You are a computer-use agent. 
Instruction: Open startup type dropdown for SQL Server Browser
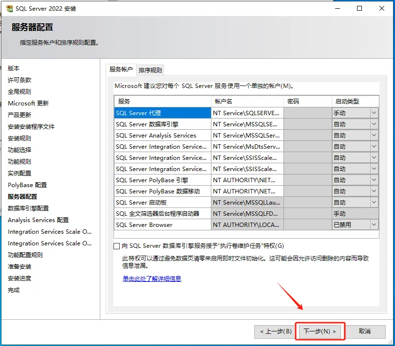[x=374, y=225]
